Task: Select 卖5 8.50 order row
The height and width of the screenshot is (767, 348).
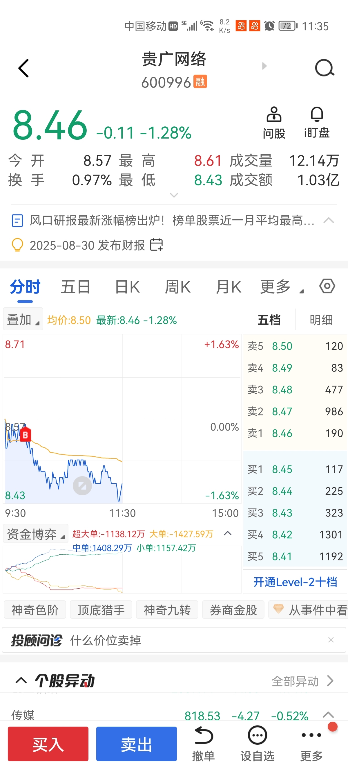Action: [x=295, y=346]
